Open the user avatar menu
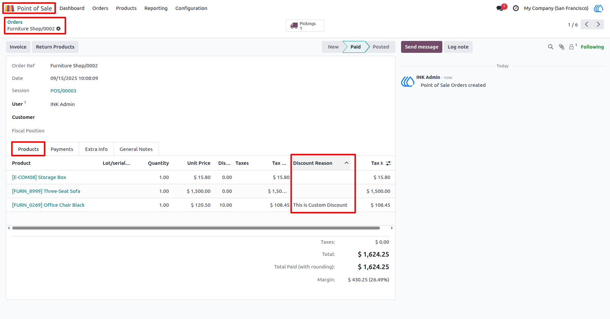This screenshot has height=319, width=610. (x=598, y=8)
